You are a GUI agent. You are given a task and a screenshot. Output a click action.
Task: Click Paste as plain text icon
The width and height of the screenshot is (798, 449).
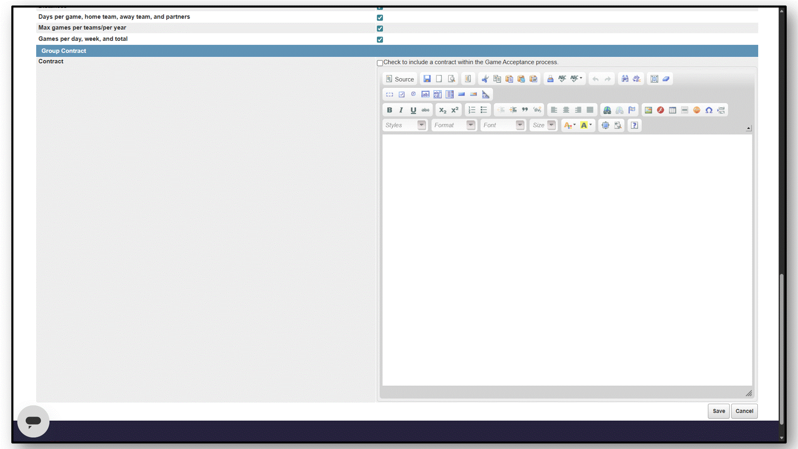(x=521, y=79)
